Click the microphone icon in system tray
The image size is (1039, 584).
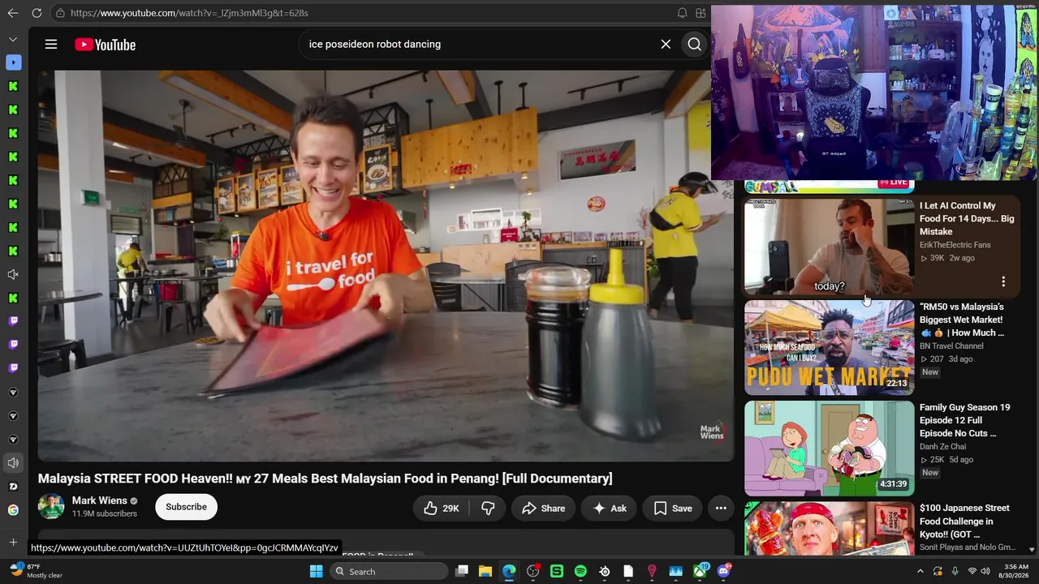click(955, 572)
